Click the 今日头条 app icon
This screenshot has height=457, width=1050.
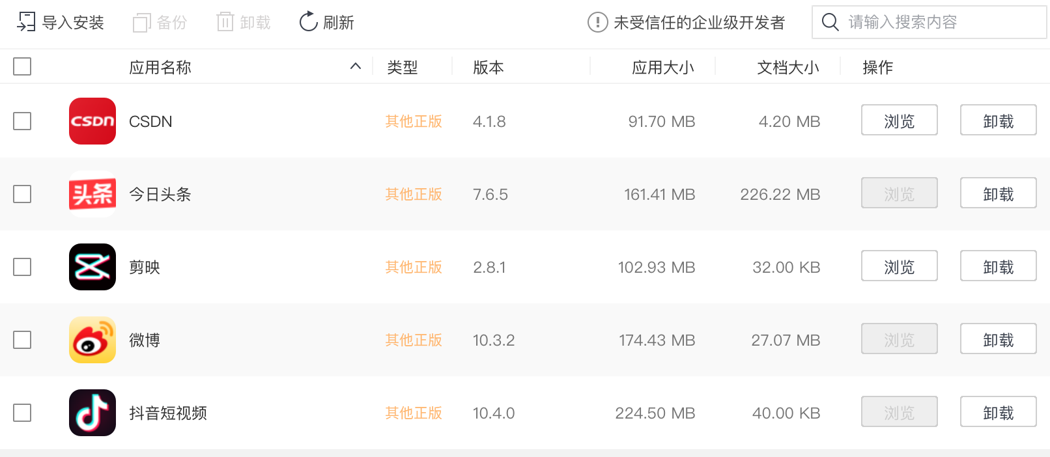(x=92, y=194)
